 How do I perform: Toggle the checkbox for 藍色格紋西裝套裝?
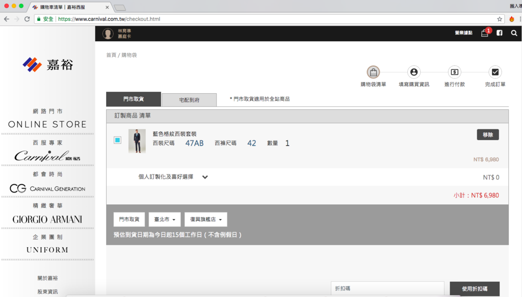coord(118,140)
